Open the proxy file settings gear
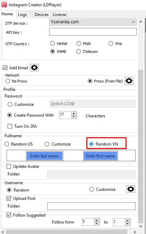 click(x=129, y=81)
